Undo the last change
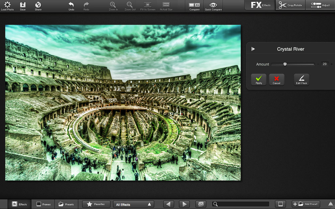This screenshot has width=335, height=209. pos(71,6)
